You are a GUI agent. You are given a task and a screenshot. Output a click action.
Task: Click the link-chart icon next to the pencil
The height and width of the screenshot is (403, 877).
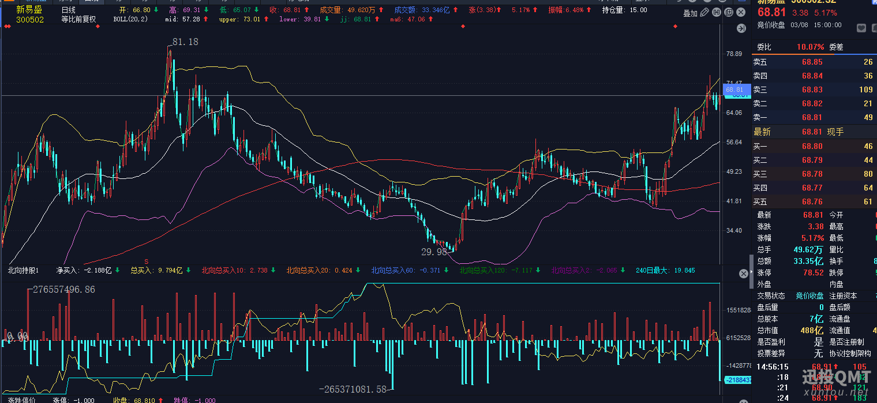pos(717,13)
